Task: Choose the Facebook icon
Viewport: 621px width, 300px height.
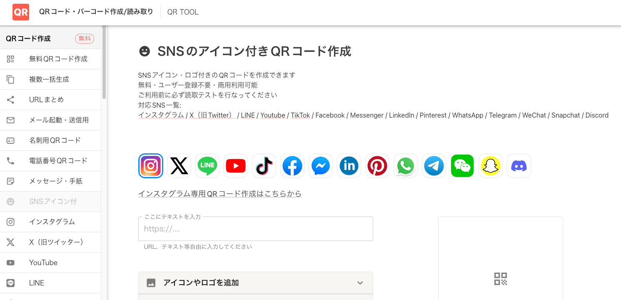Action: pos(292,165)
